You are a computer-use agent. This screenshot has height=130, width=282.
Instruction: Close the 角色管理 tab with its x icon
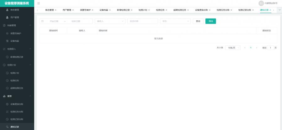click(x=56, y=10)
